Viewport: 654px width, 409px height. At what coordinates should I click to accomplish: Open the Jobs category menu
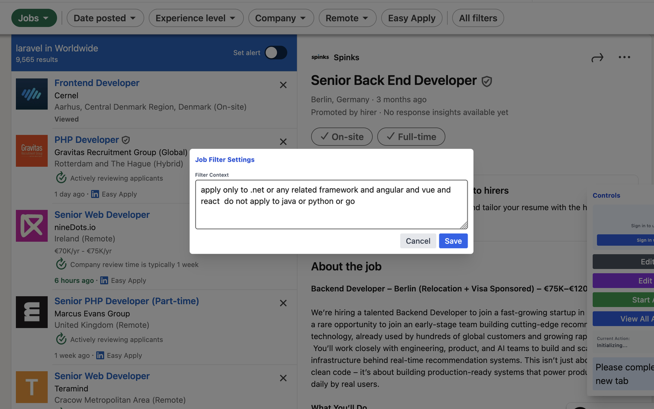click(x=34, y=18)
